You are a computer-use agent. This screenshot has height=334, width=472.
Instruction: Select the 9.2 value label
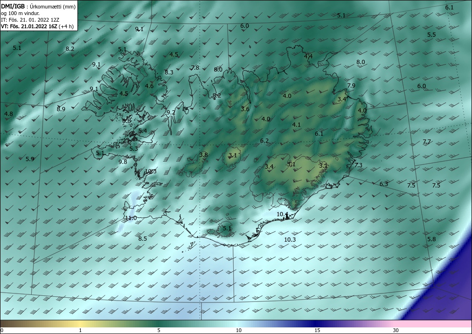[171, 112]
